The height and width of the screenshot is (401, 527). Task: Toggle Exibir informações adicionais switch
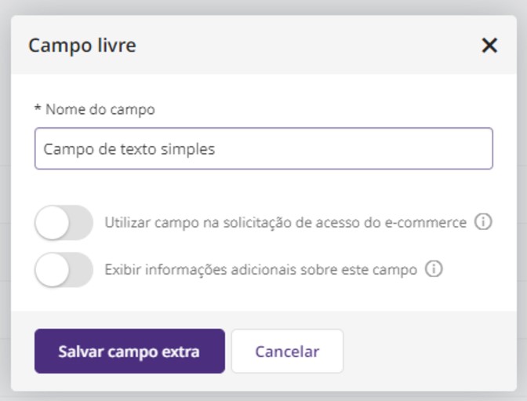(x=64, y=269)
